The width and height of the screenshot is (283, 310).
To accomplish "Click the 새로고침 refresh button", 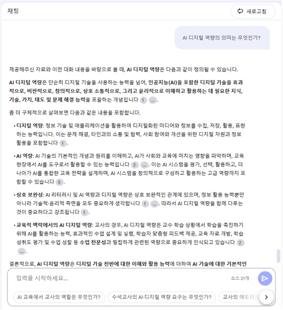I will tap(253, 11).
